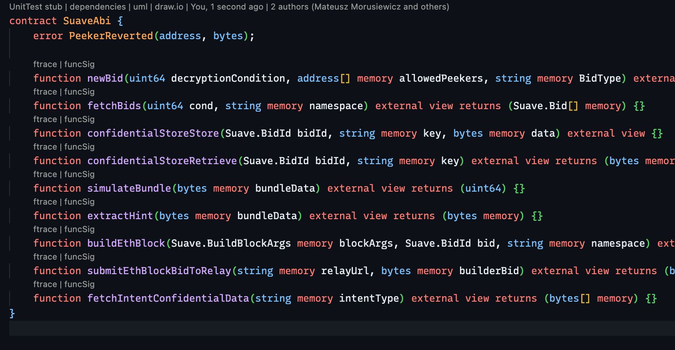Click the Suave.Bid[] return type in fetchBids
Image resolution: width=675 pixels, height=350 pixels.
(x=546, y=106)
